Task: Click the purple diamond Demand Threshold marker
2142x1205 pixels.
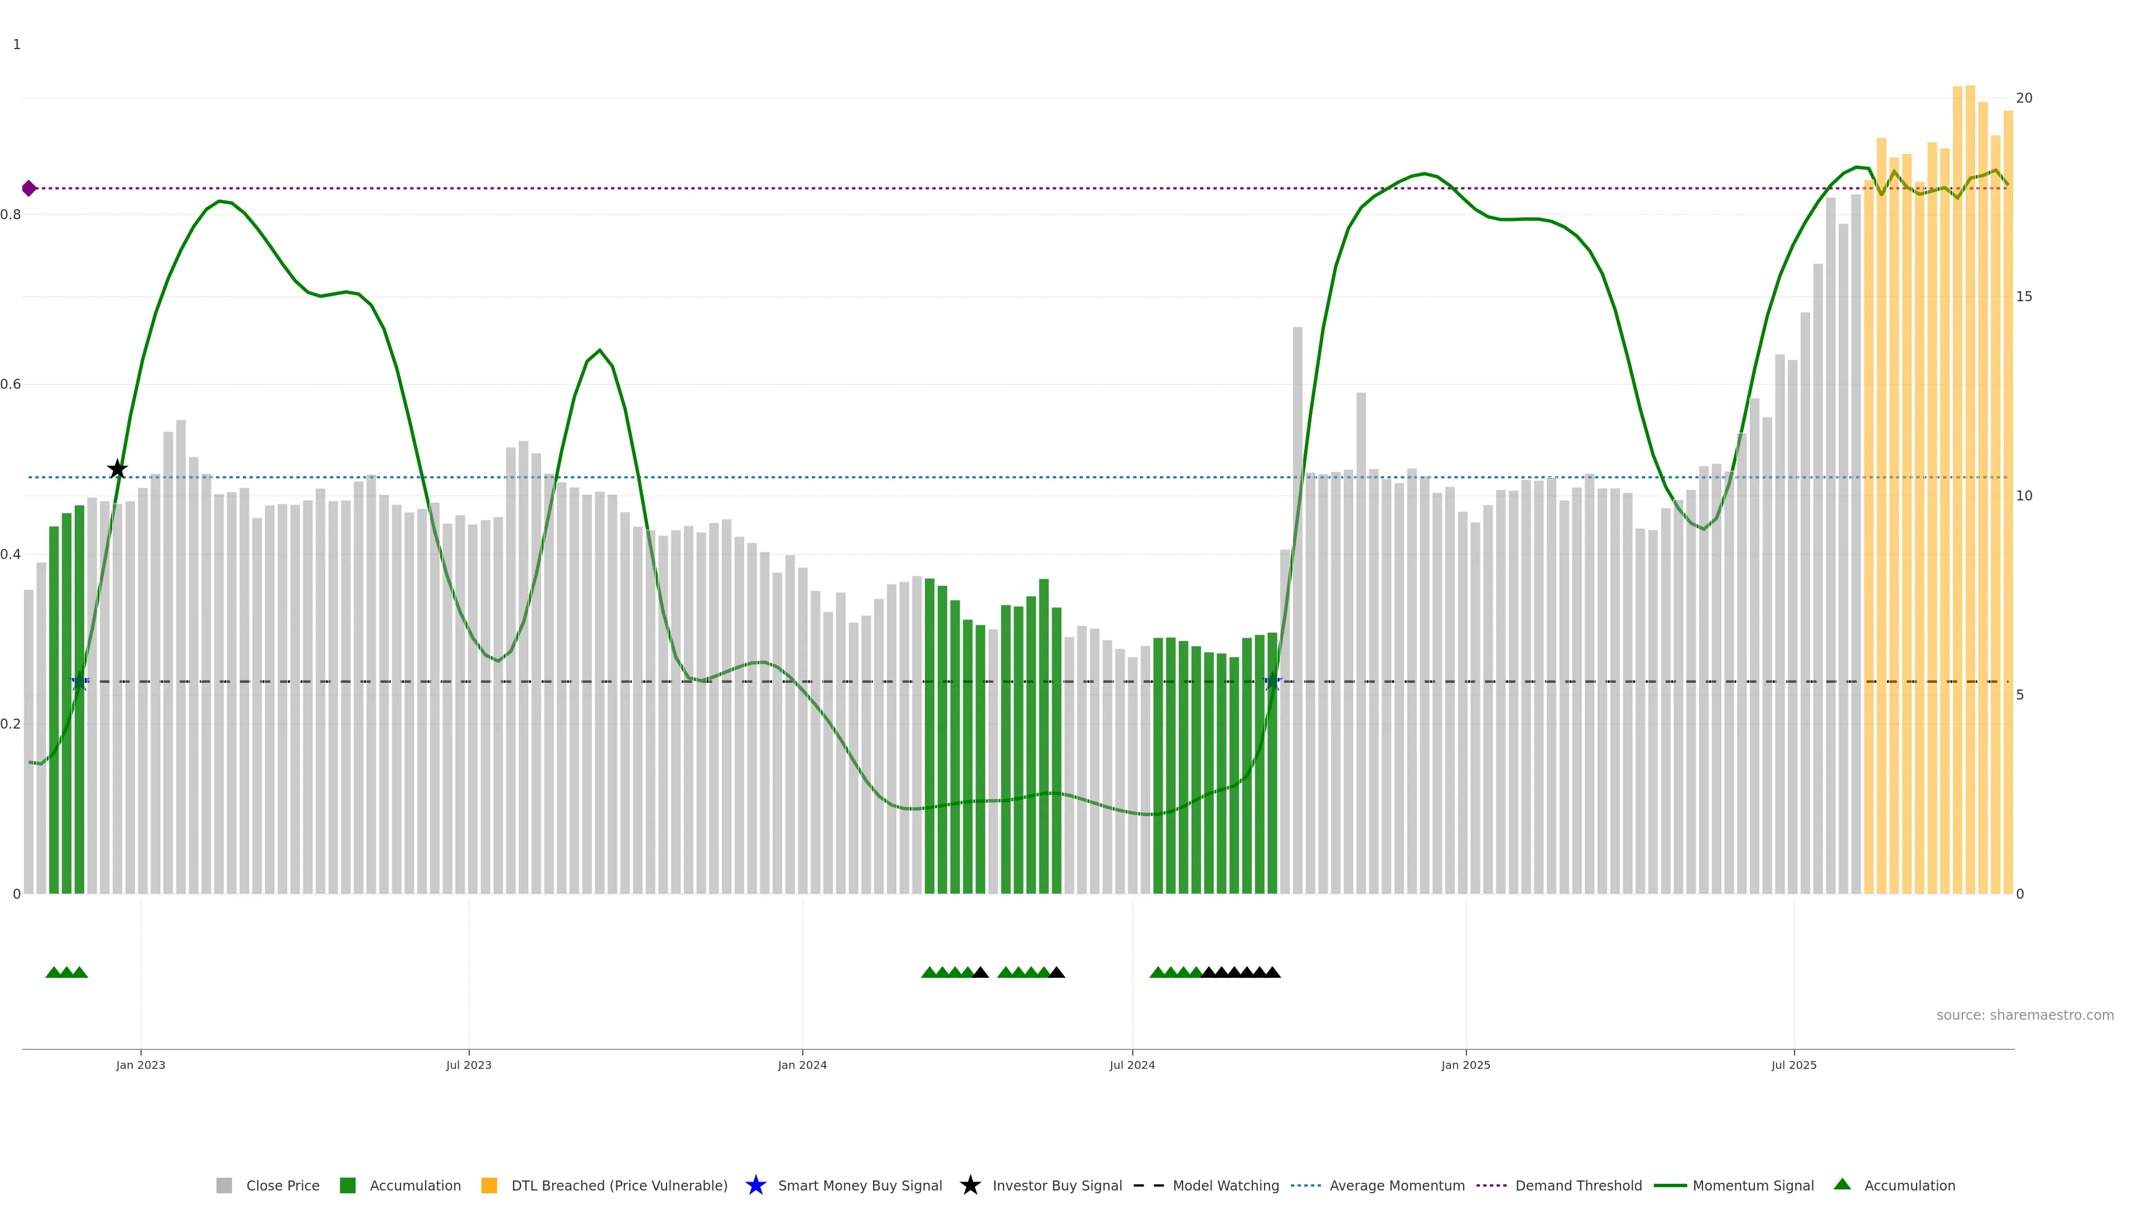Action: tap(29, 189)
